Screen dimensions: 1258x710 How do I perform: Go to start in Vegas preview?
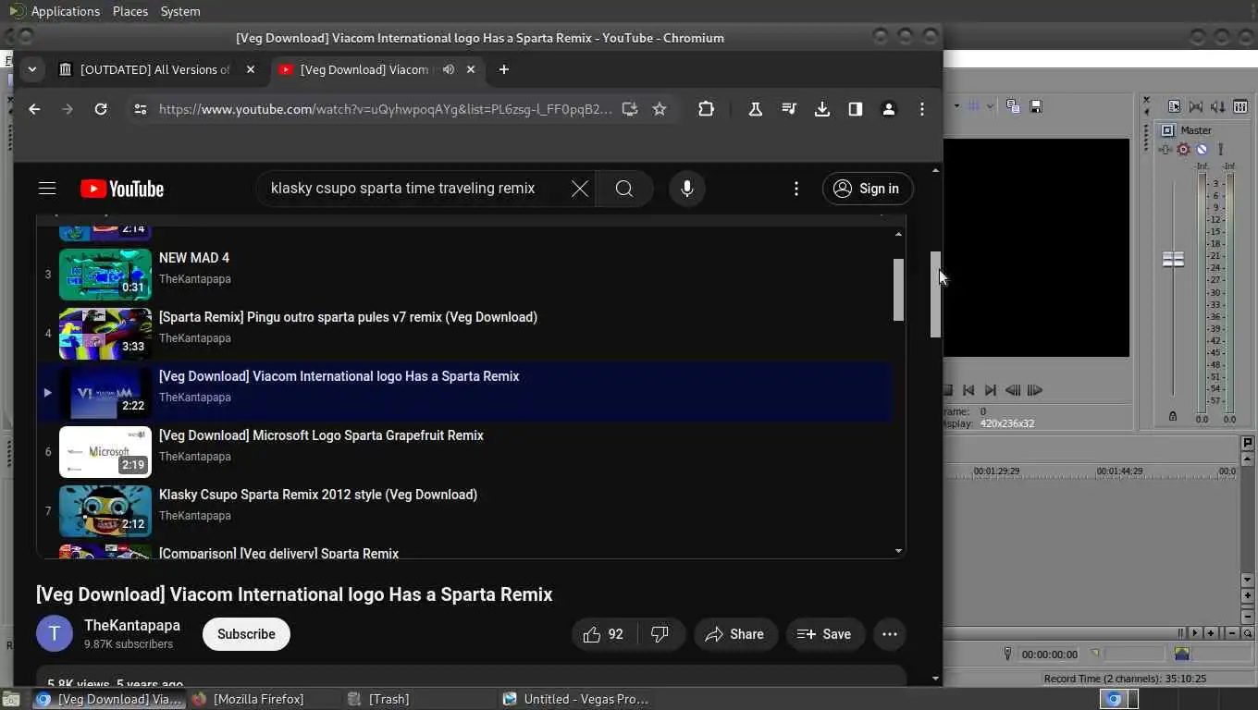(x=968, y=390)
